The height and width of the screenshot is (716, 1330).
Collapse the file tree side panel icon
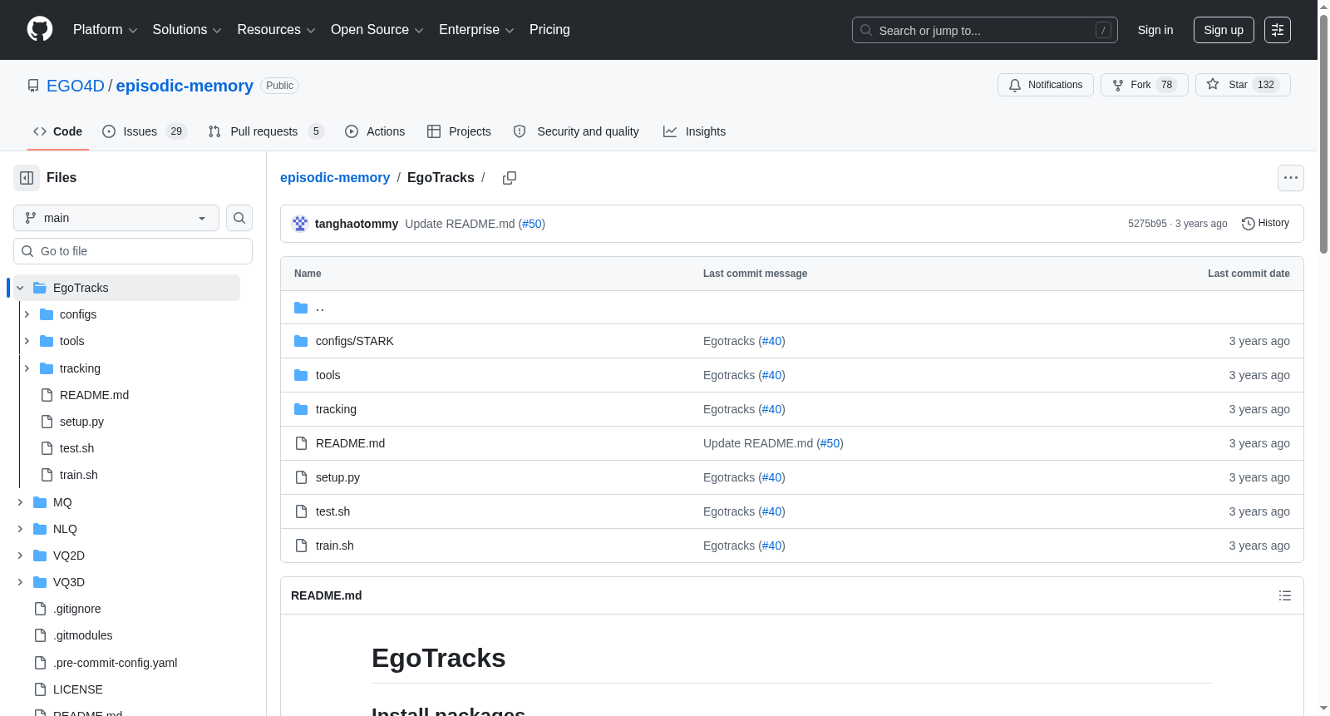tap(27, 178)
